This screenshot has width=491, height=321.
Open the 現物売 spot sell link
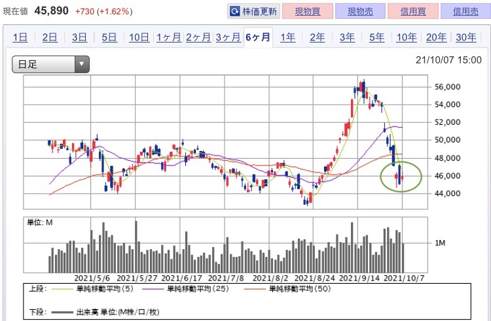tap(360, 12)
